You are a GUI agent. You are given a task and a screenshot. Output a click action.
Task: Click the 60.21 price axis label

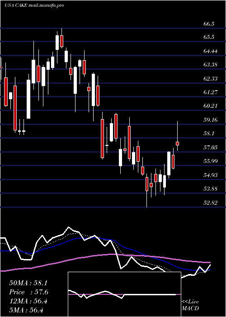211,106
